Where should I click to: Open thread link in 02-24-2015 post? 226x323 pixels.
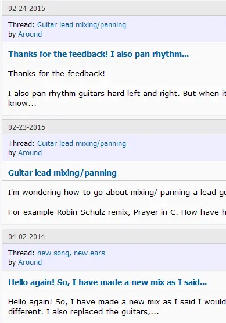(x=81, y=25)
